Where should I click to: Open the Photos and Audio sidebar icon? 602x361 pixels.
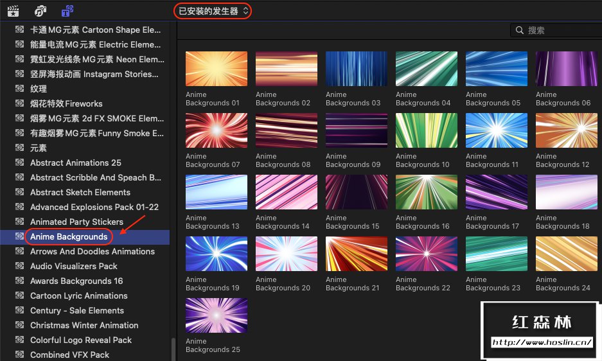pyautogui.click(x=40, y=11)
